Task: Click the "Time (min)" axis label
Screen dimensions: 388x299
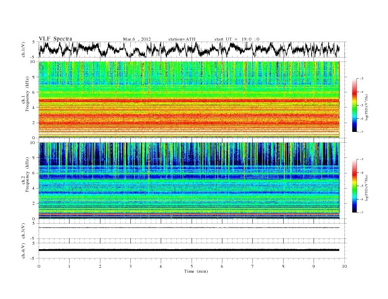Action: click(x=196, y=271)
